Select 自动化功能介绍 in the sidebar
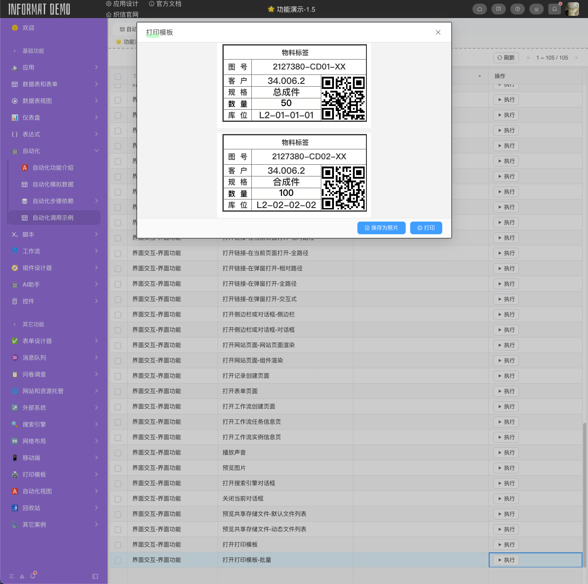The height and width of the screenshot is (584, 588). tap(53, 167)
